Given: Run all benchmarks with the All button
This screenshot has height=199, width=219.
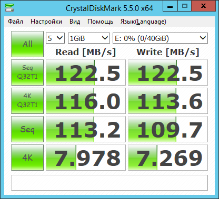Looking at the screenshot, I should [27, 44].
